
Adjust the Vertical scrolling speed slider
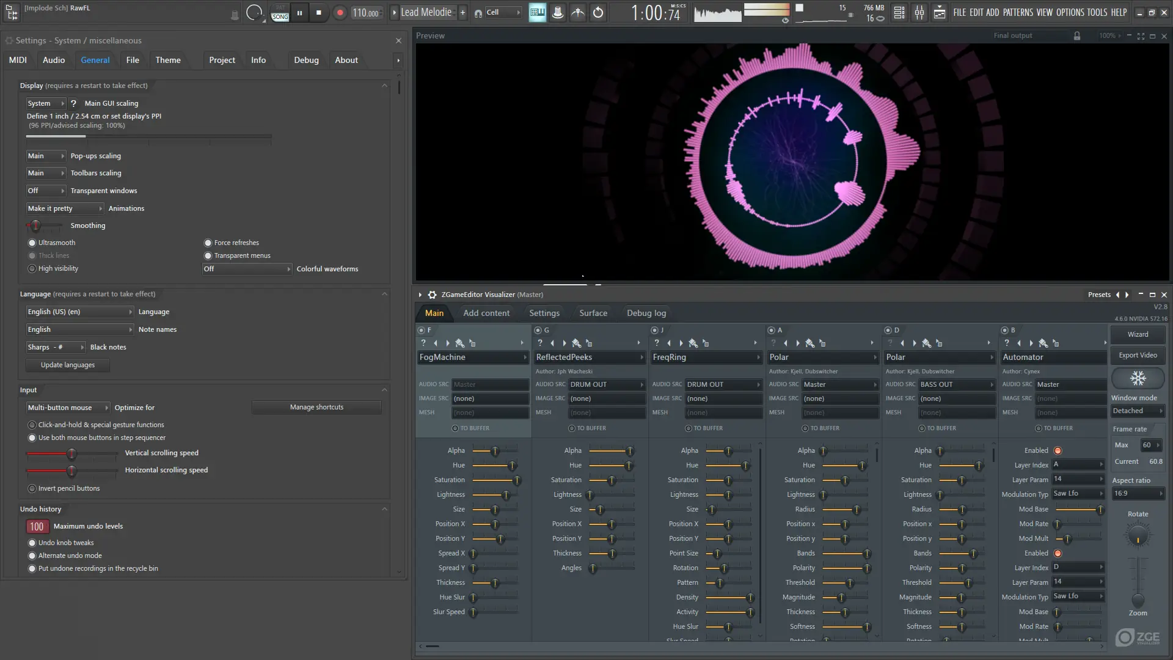pos(72,453)
